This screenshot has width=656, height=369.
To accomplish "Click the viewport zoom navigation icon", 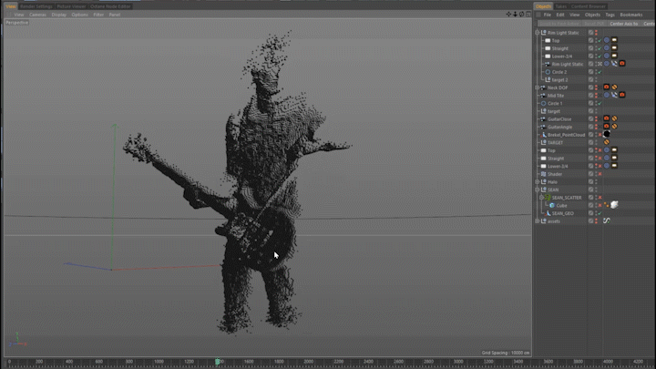I will (x=515, y=15).
